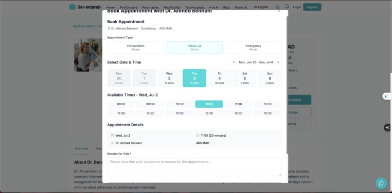The width and height of the screenshot is (392, 193).
Task: Pick the 16:30 time slot
Action: 268,113
